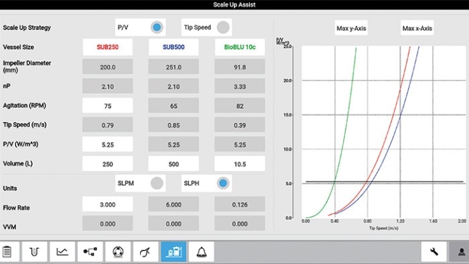The width and height of the screenshot is (469, 264).
Task: Open the clipboard summary icon
Action: click(7, 252)
